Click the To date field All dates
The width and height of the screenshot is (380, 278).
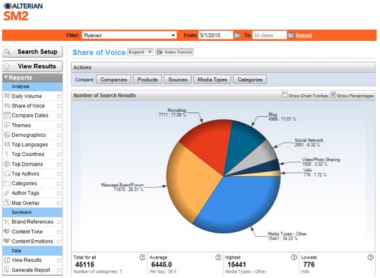click(269, 36)
